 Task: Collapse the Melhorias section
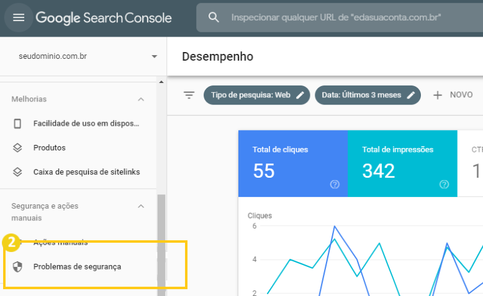click(141, 99)
